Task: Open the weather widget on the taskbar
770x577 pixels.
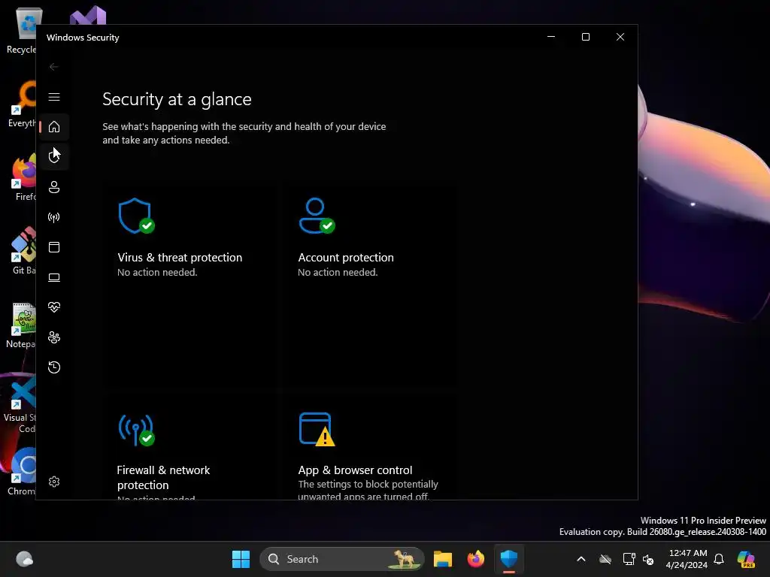Action: coord(24,559)
